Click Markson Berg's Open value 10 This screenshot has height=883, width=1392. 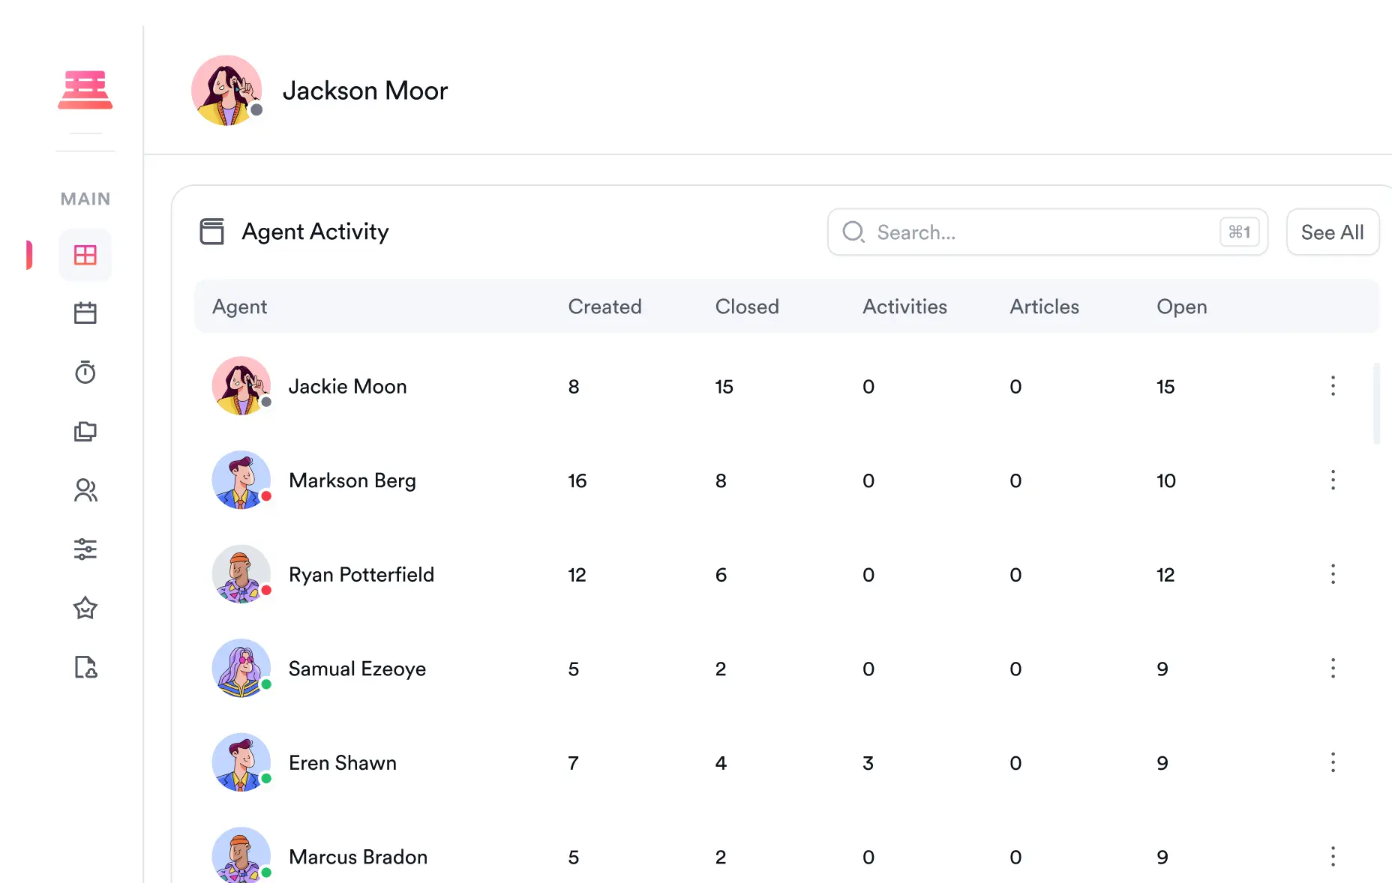point(1165,480)
